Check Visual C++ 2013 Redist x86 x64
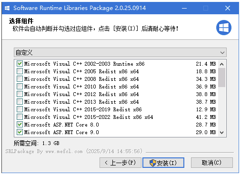Screen dimensions: 241x175 (20, 102)
